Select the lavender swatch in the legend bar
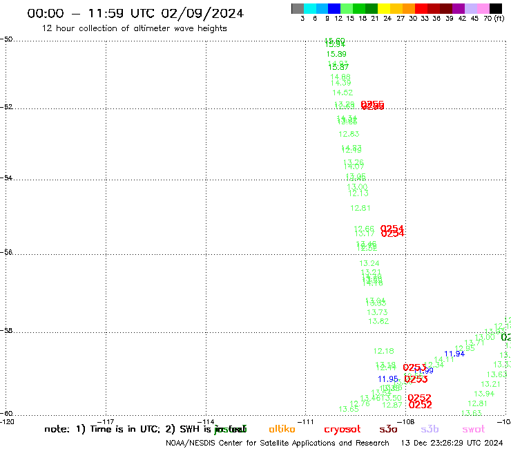This screenshot has width=511, height=449. (x=470, y=8)
